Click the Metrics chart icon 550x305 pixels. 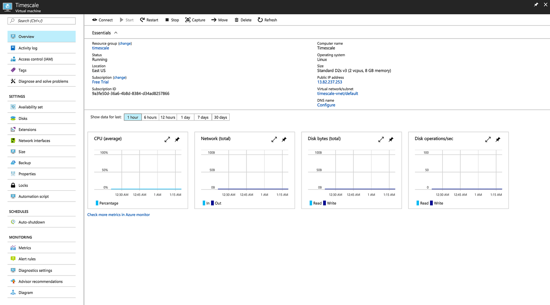pos(13,248)
